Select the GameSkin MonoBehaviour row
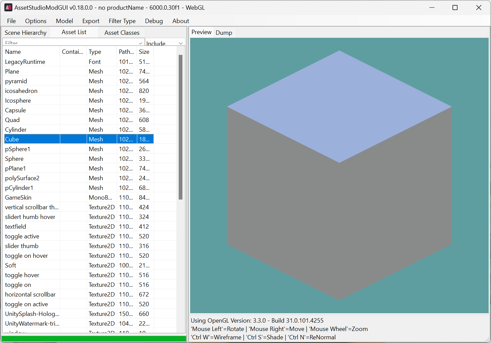Screen dimensions: 491x343 (79, 198)
